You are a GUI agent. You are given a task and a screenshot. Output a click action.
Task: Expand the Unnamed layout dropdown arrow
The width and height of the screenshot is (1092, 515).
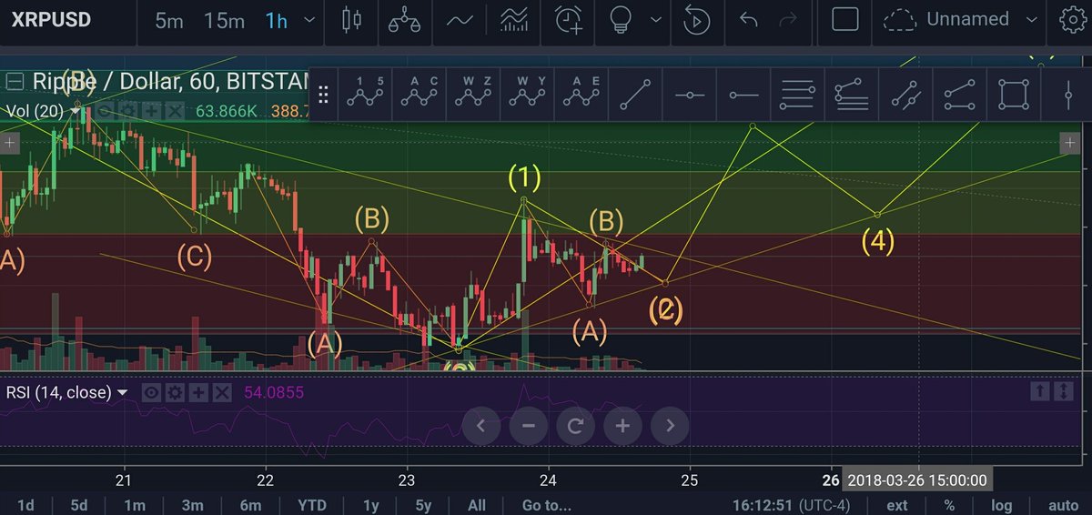[1031, 20]
